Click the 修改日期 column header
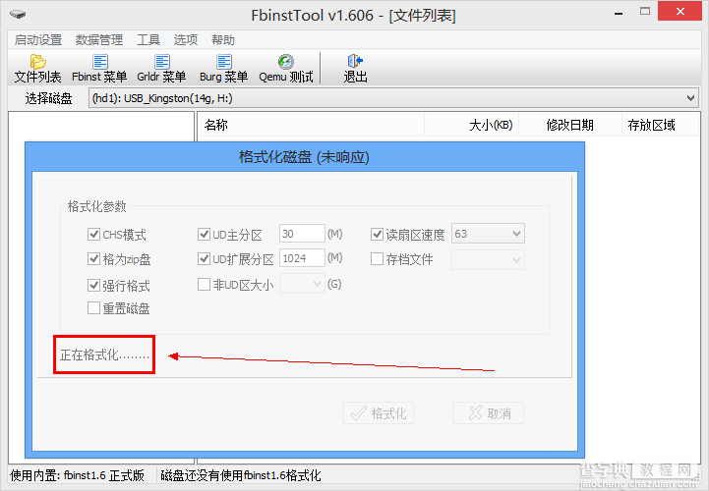Image resolution: width=709 pixels, height=491 pixels. [570, 125]
